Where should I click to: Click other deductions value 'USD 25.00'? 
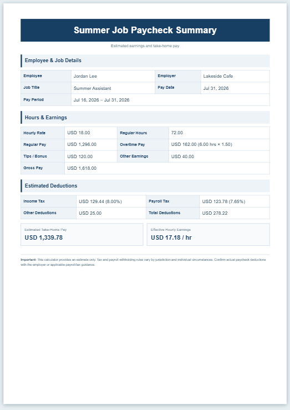click(x=90, y=213)
